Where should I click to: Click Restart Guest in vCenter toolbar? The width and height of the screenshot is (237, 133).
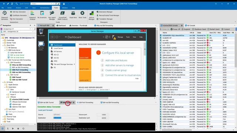pos(213,29)
